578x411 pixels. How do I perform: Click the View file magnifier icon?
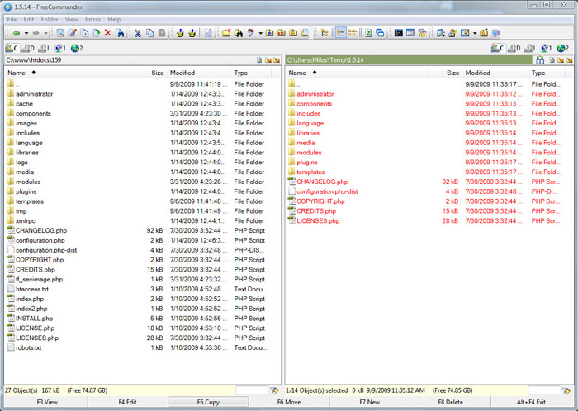pyautogui.click(x=60, y=33)
